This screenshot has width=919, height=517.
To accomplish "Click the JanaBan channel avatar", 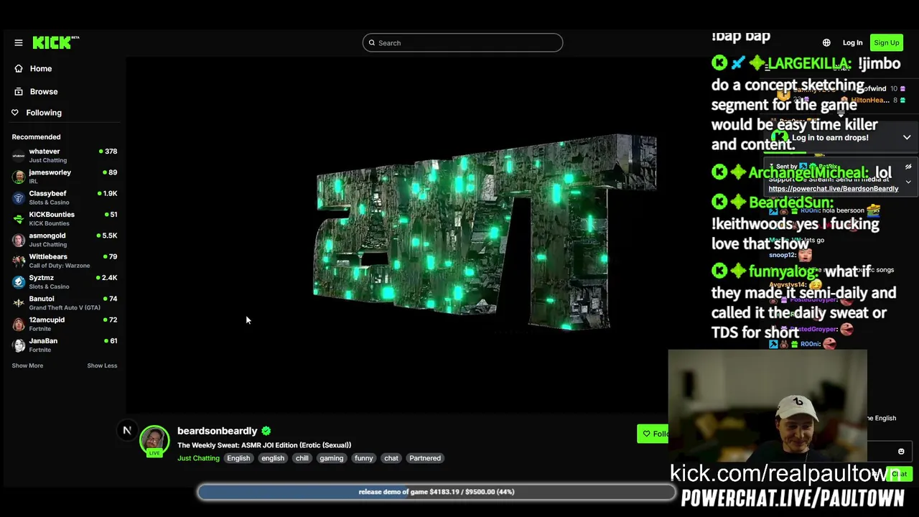I will click(x=19, y=345).
